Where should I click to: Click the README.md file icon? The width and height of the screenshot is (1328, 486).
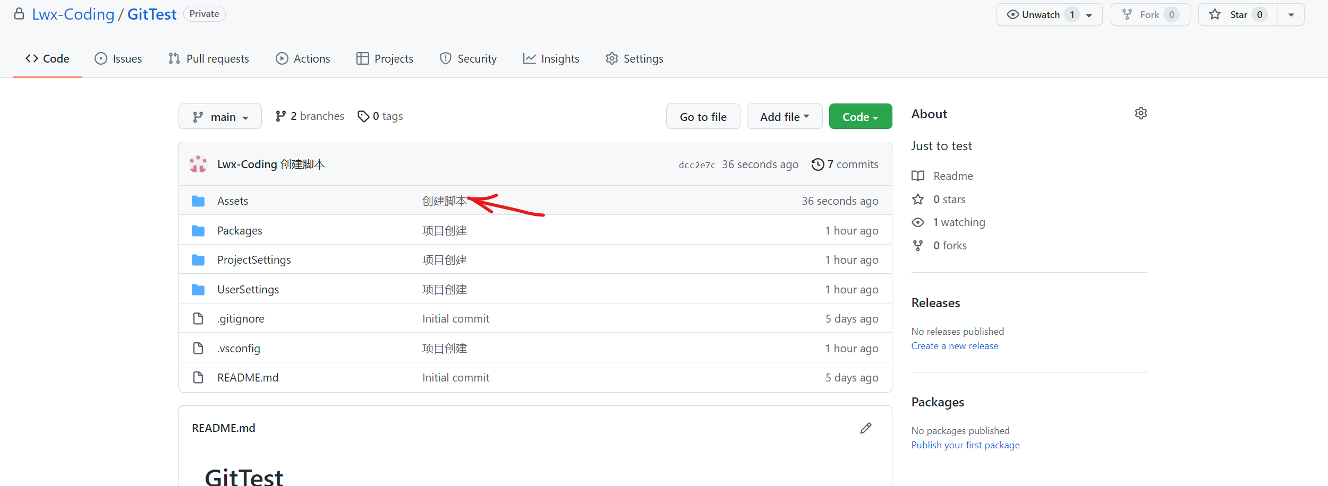point(198,377)
